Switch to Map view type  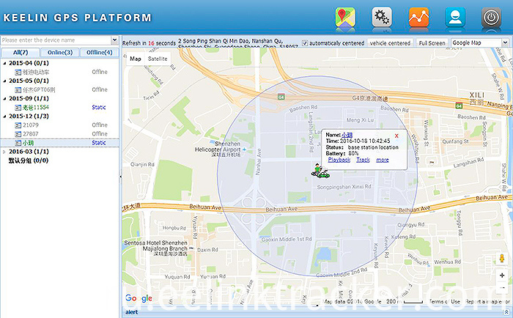click(136, 59)
